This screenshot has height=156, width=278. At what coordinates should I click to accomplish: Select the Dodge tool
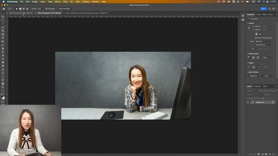point(3,66)
